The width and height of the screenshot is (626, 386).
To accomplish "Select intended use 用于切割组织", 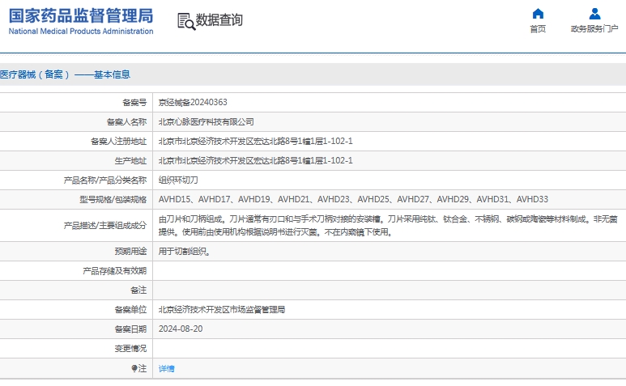I will point(185,252).
